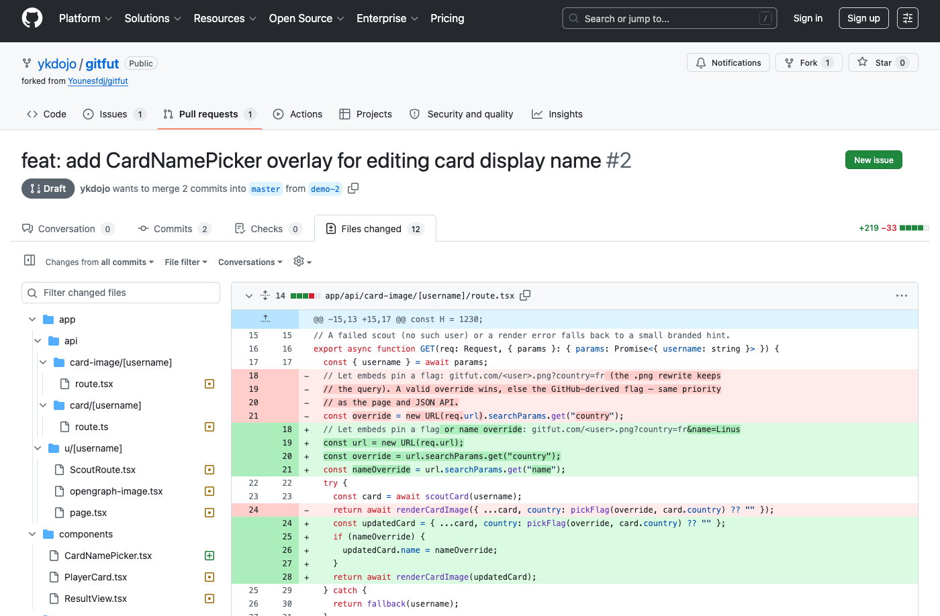940x616 pixels.
Task: Click the New issue button
Action: 874,160
